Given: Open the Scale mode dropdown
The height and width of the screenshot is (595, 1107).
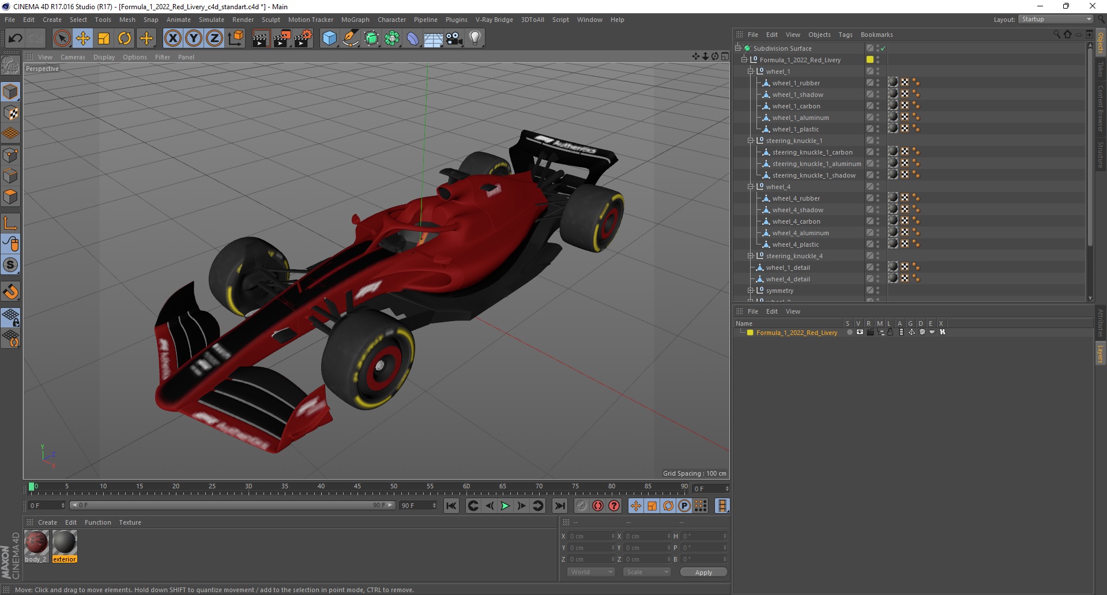Looking at the screenshot, I should pyautogui.click(x=647, y=572).
